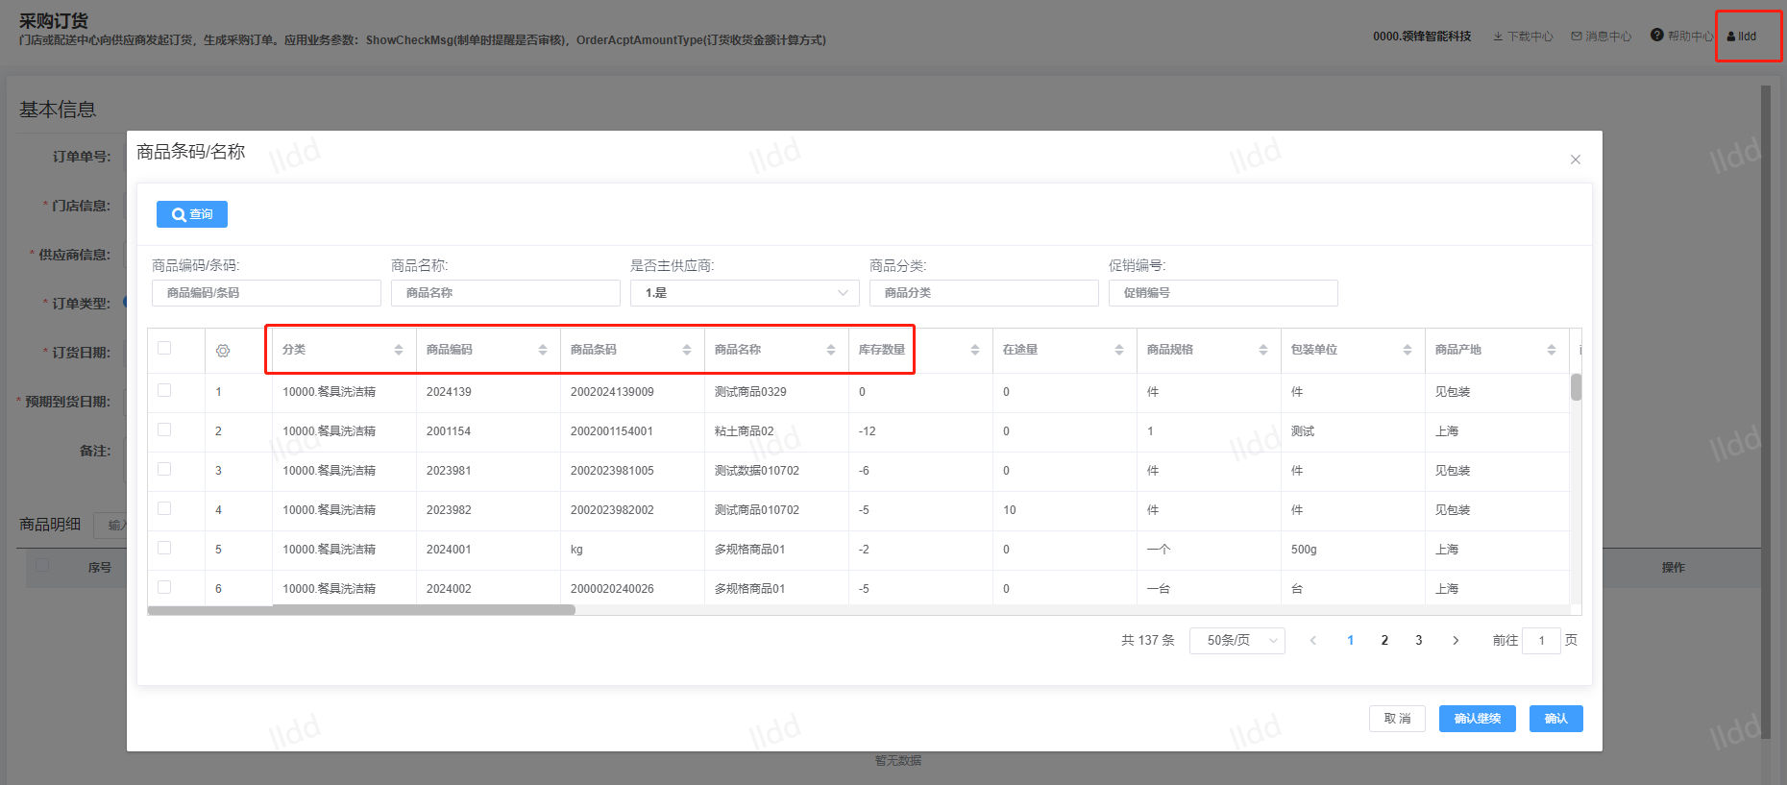Toggle the select-all checkbox in table header
Viewport: 1787px width, 785px height.
click(x=164, y=348)
